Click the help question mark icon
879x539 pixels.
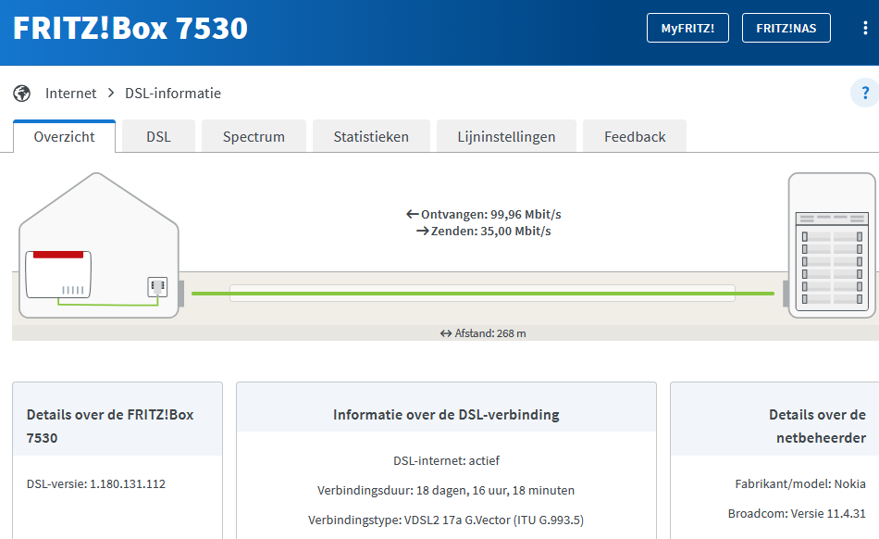click(865, 93)
